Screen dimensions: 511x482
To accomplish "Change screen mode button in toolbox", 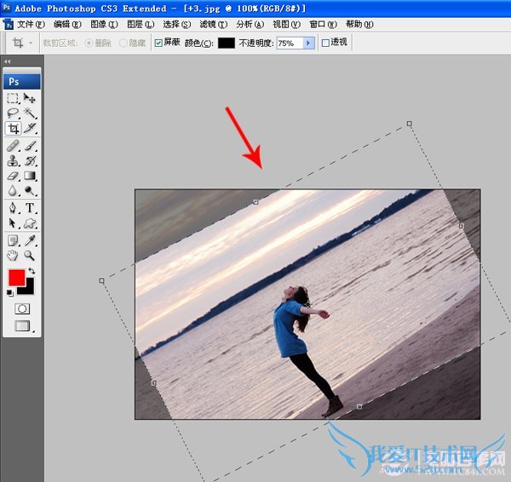I will (x=22, y=326).
